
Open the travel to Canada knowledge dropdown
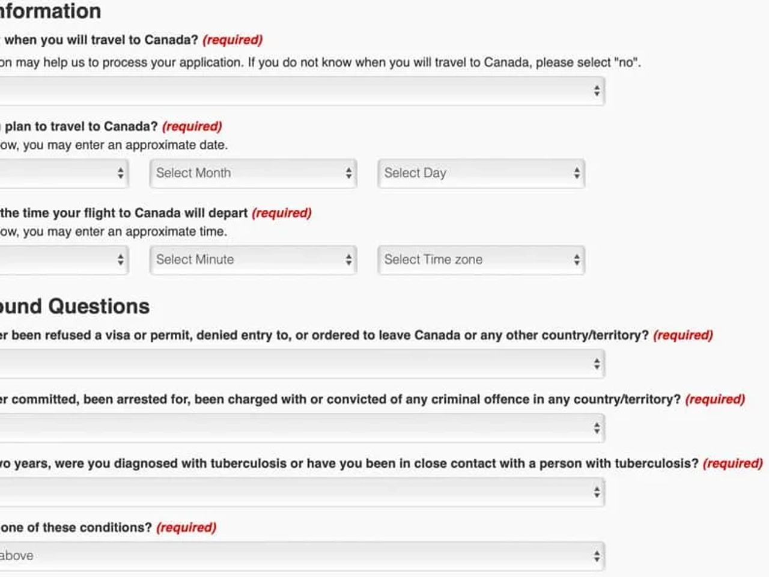(302, 91)
